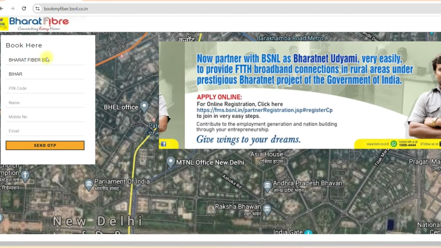Click the WhatsApp icon on the yellow banner
Screen dimensions: 441x248
tap(393, 144)
